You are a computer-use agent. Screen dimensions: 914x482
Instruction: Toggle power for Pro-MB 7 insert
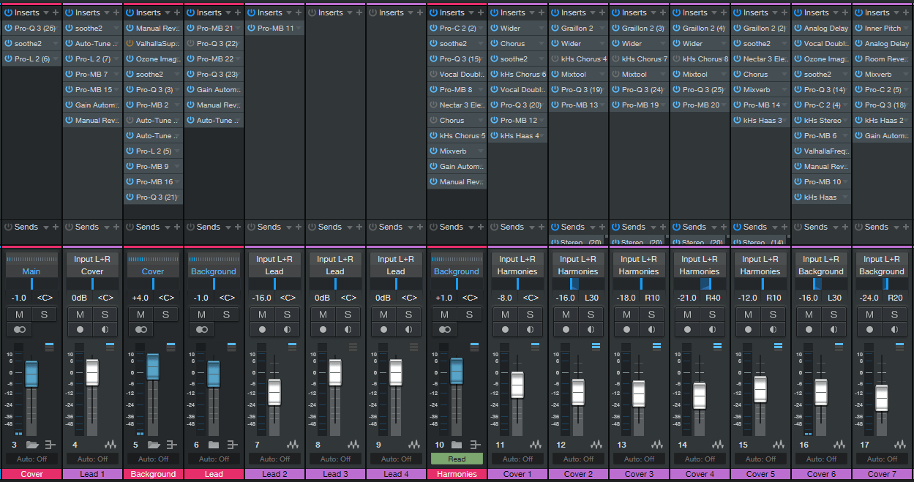click(x=68, y=74)
